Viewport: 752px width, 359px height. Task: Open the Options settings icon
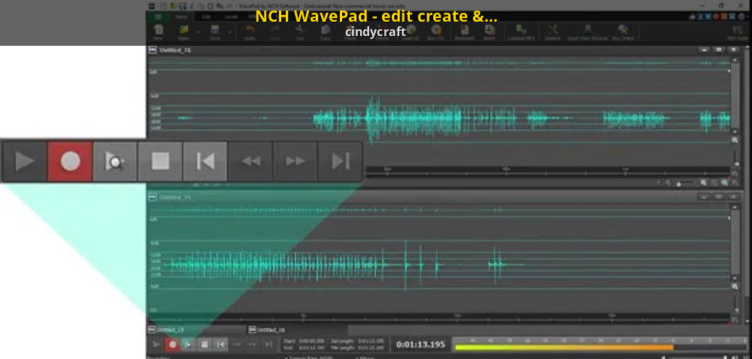click(553, 32)
